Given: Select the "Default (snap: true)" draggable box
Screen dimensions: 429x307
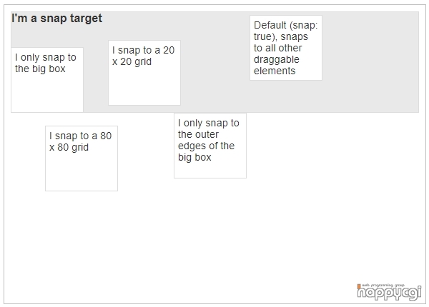Looking at the screenshot, I should [286, 48].
